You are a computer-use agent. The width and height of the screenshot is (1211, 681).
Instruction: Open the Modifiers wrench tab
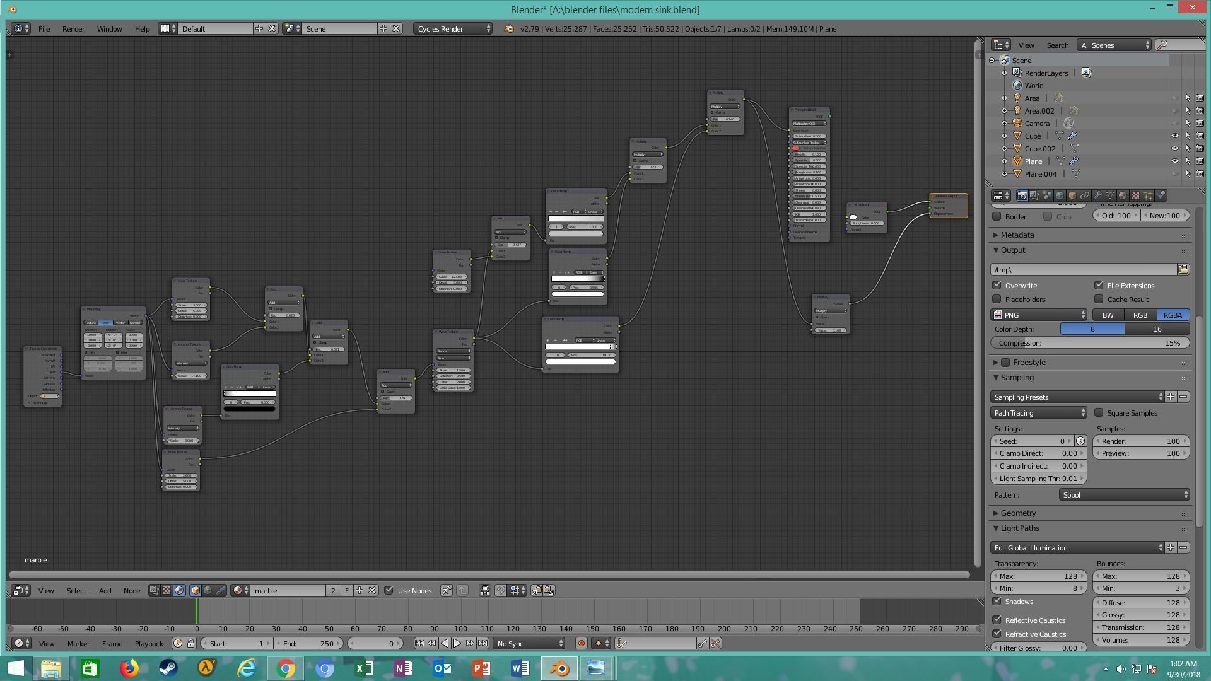(x=1097, y=195)
